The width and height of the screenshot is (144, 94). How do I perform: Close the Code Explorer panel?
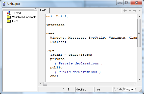pyautogui.click(x=36, y=9)
